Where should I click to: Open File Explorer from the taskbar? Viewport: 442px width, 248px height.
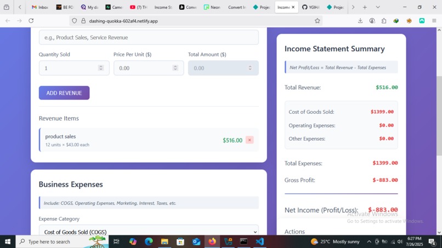tap(165, 241)
